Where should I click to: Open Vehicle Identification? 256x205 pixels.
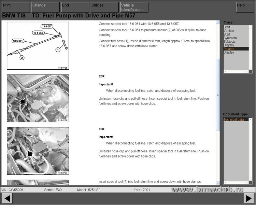134,7
